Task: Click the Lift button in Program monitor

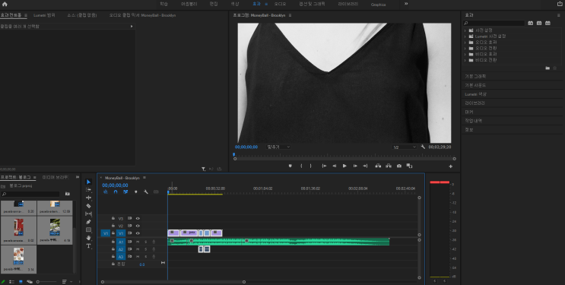Action: (378, 166)
